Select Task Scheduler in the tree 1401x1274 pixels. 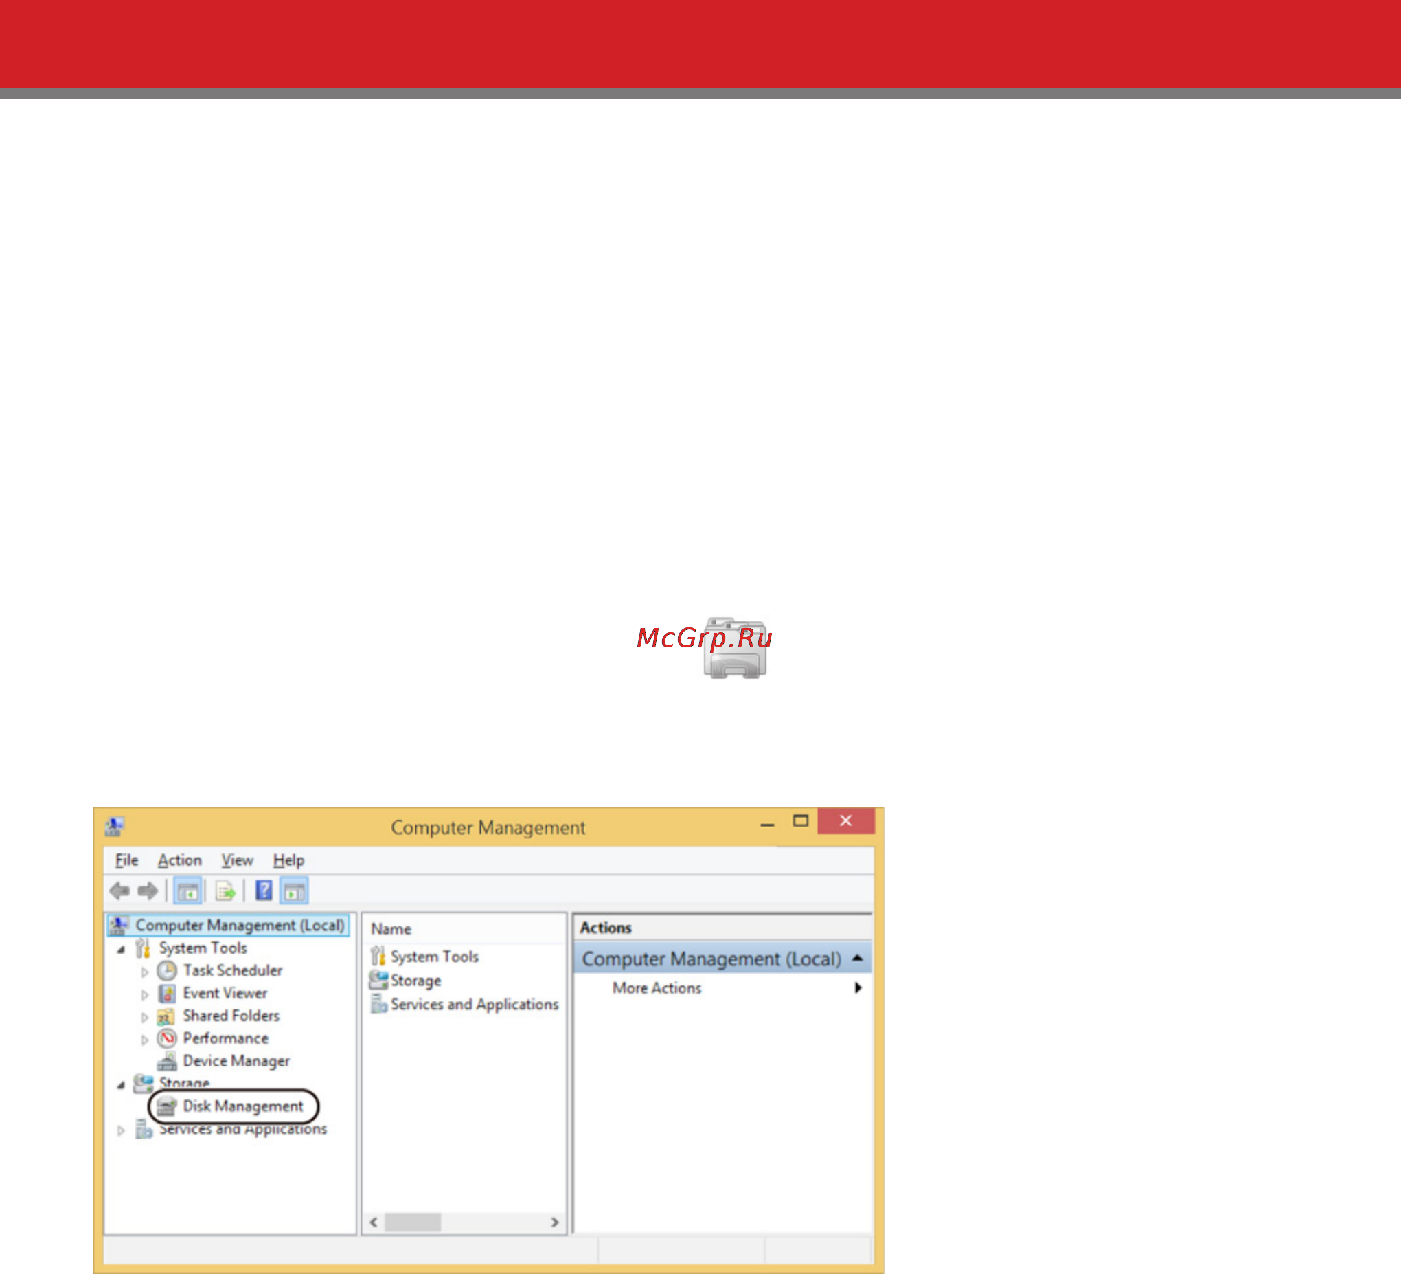point(233,970)
